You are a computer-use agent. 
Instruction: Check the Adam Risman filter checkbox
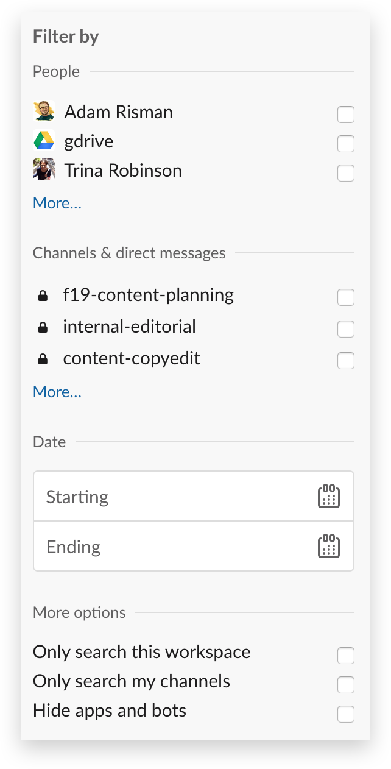coord(346,115)
